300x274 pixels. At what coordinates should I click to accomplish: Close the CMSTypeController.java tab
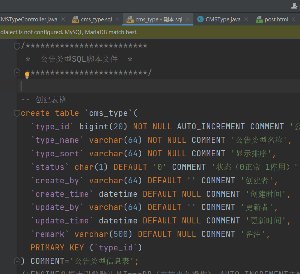[63, 19]
